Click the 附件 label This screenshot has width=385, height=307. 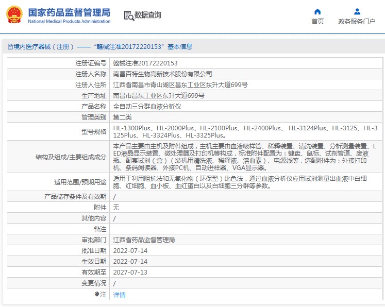click(x=100, y=208)
